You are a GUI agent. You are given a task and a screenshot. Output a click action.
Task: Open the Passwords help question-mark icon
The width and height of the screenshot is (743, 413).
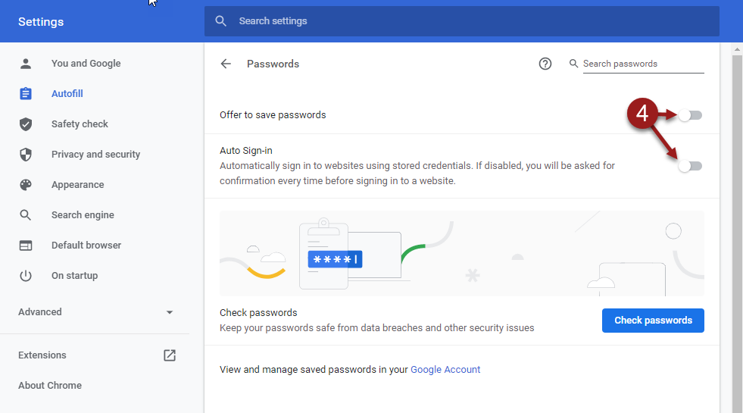(x=545, y=64)
